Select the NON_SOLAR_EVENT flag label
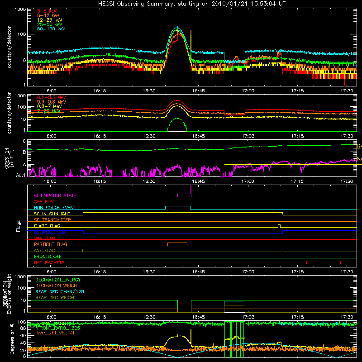The width and height of the screenshot is (362, 362). coord(55,208)
